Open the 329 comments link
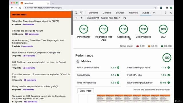This screenshot has height=103, width=183. [32, 34]
